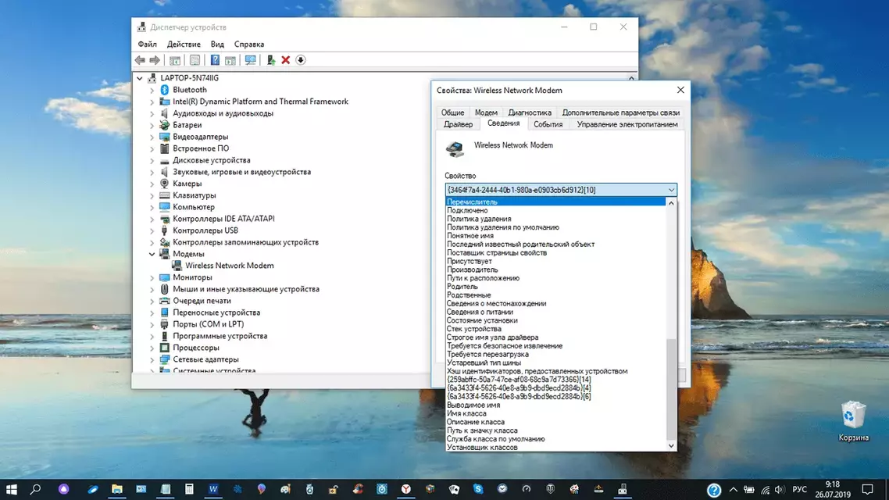Click the round down-arrow toolbar icon
Screen dimensions: 889x500
(x=301, y=60)
